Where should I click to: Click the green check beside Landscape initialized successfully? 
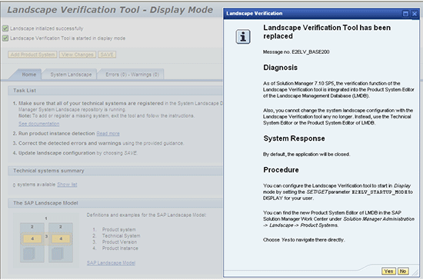point(5,28)
